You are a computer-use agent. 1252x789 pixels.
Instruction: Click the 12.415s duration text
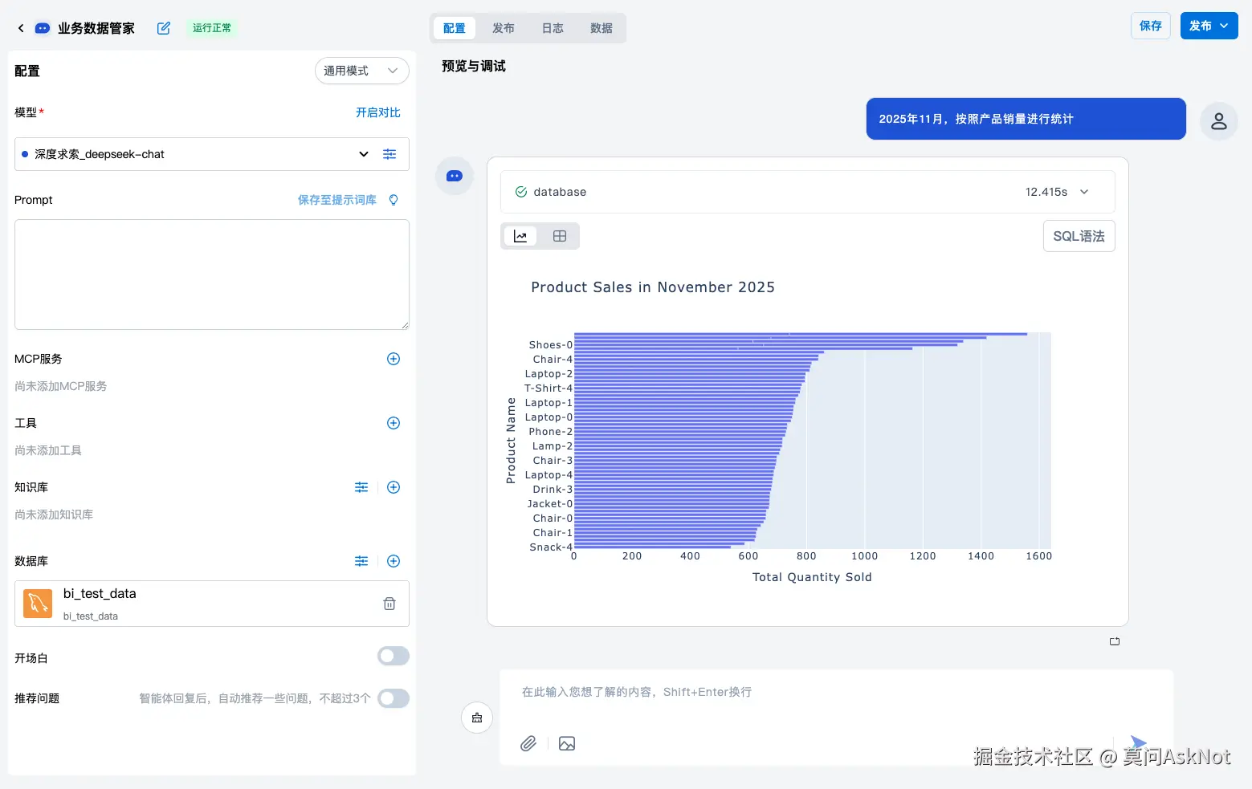coord(1046,192)
